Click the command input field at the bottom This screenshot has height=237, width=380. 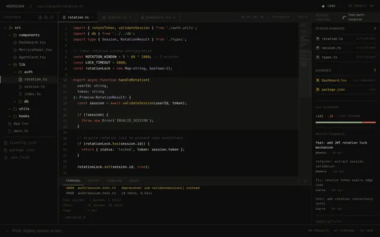pos(155,230)
